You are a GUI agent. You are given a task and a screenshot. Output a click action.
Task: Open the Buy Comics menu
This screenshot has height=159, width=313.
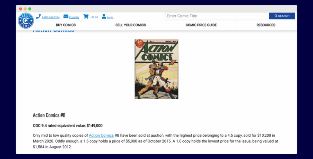point(66,25)
